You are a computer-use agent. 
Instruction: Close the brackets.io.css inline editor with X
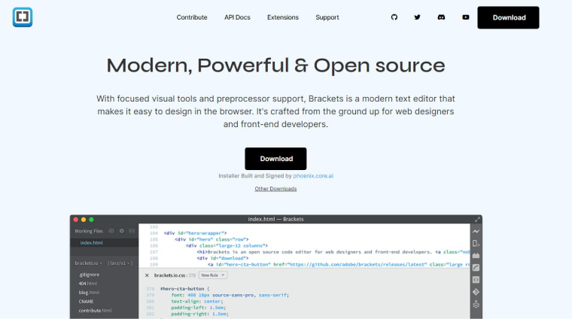click(x=147, y=275)
